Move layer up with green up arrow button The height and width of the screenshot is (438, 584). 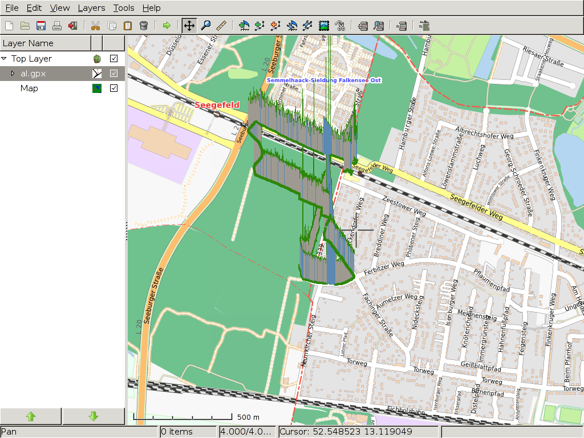pyautogui.click(x=31, y=417)
